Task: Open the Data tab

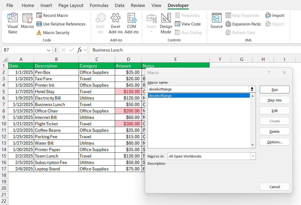Action: [120, 5]
